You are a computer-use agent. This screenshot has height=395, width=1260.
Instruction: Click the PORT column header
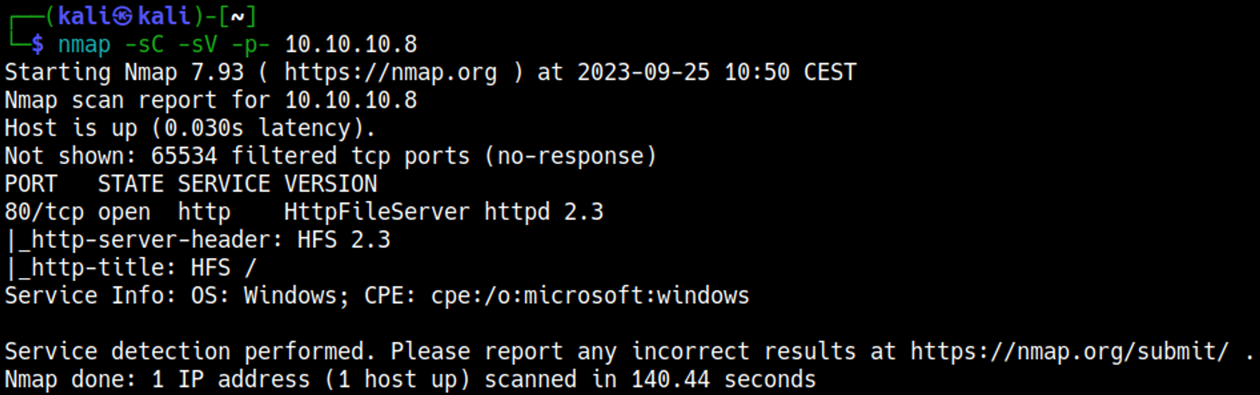[x=31, y=184]
